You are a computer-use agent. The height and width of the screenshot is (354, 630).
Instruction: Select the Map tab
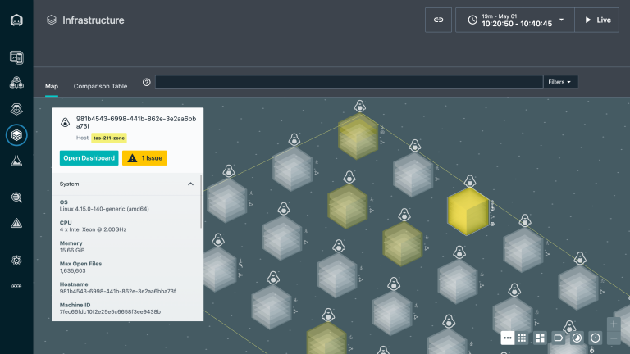(52, 86)
